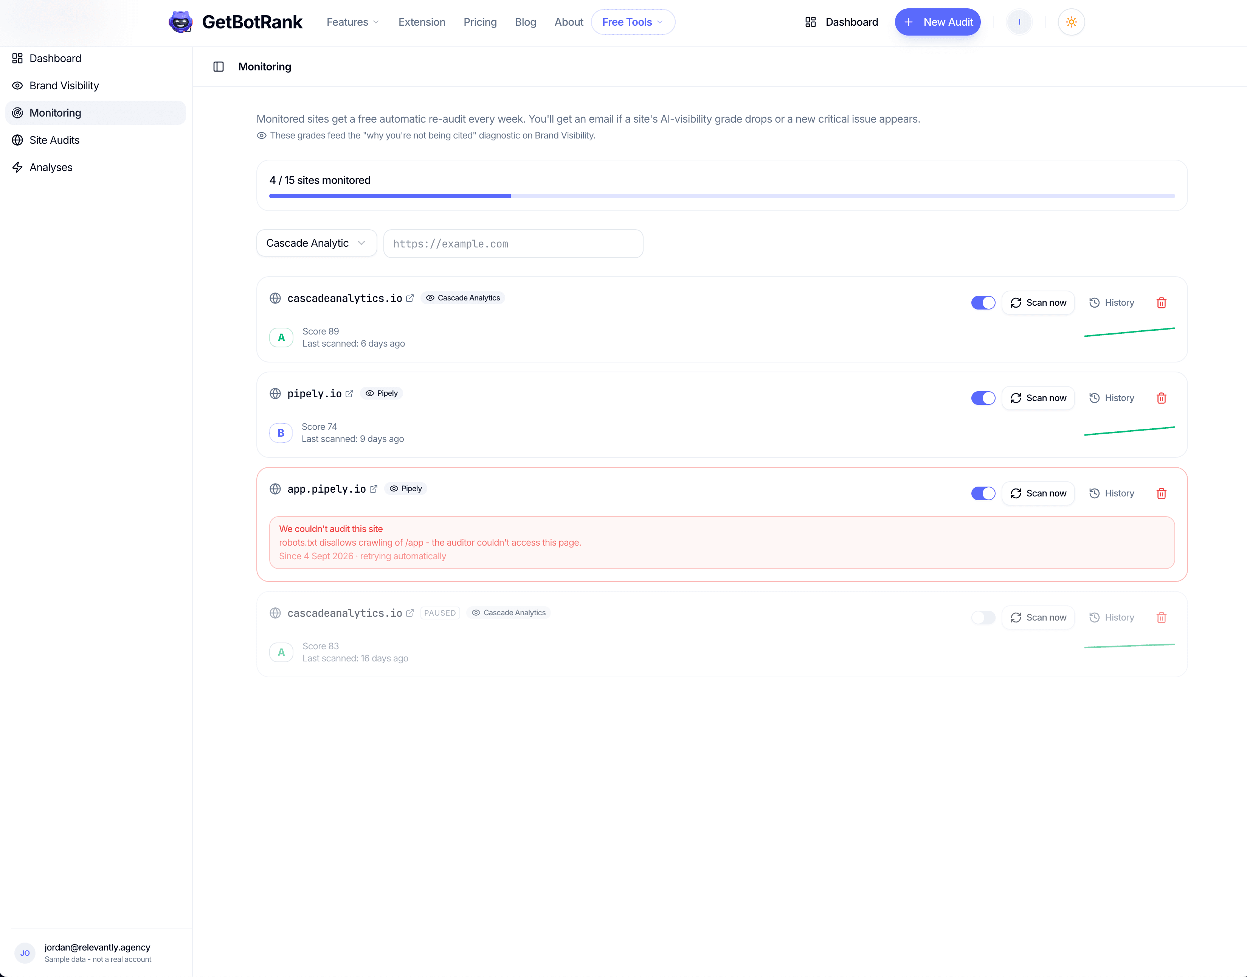
Task: Toggle the sidebar panel icon beside Monitoring
Action: (218, 67)
